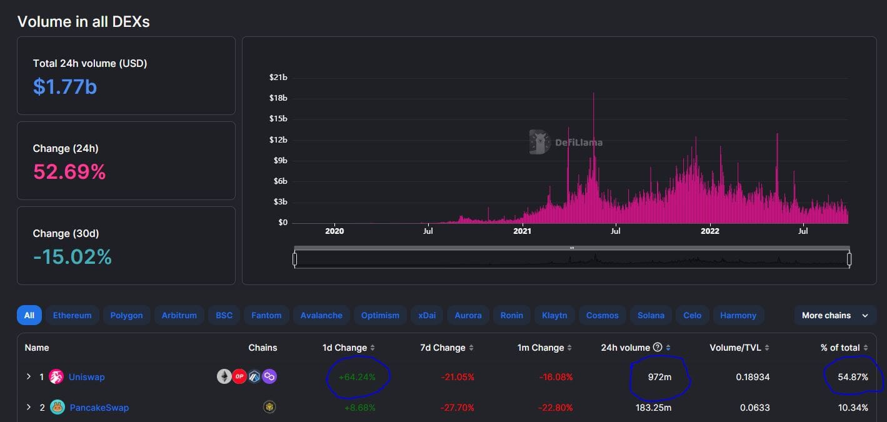Open the More chains dropdown
The height and width of the screenshot is (422, 887).
pos(834,316)
